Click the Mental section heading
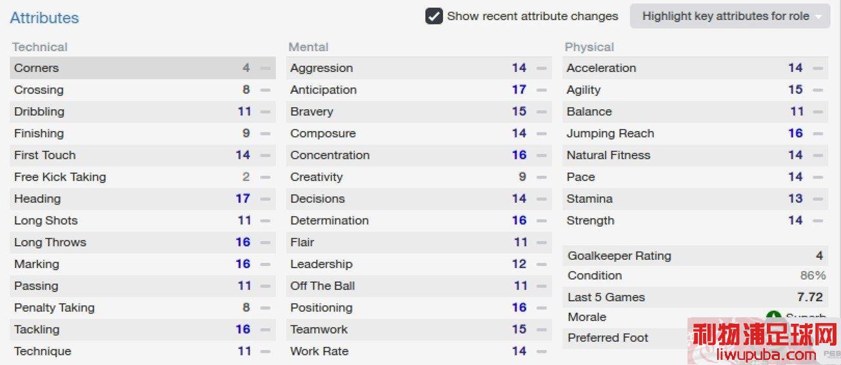 pos(308,47)
